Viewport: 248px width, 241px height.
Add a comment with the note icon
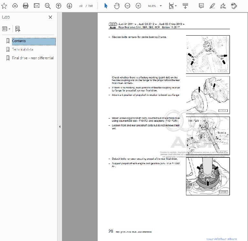pos(201,6)
